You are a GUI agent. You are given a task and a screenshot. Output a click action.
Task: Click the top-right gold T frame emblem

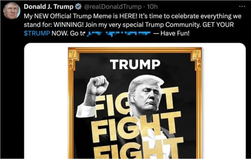(197, 54)
